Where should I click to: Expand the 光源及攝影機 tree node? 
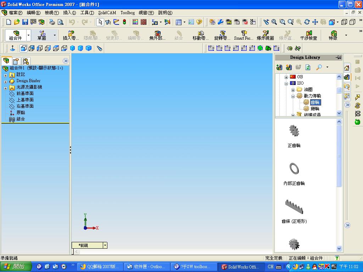pyautogui.click(x=6, y=88)
